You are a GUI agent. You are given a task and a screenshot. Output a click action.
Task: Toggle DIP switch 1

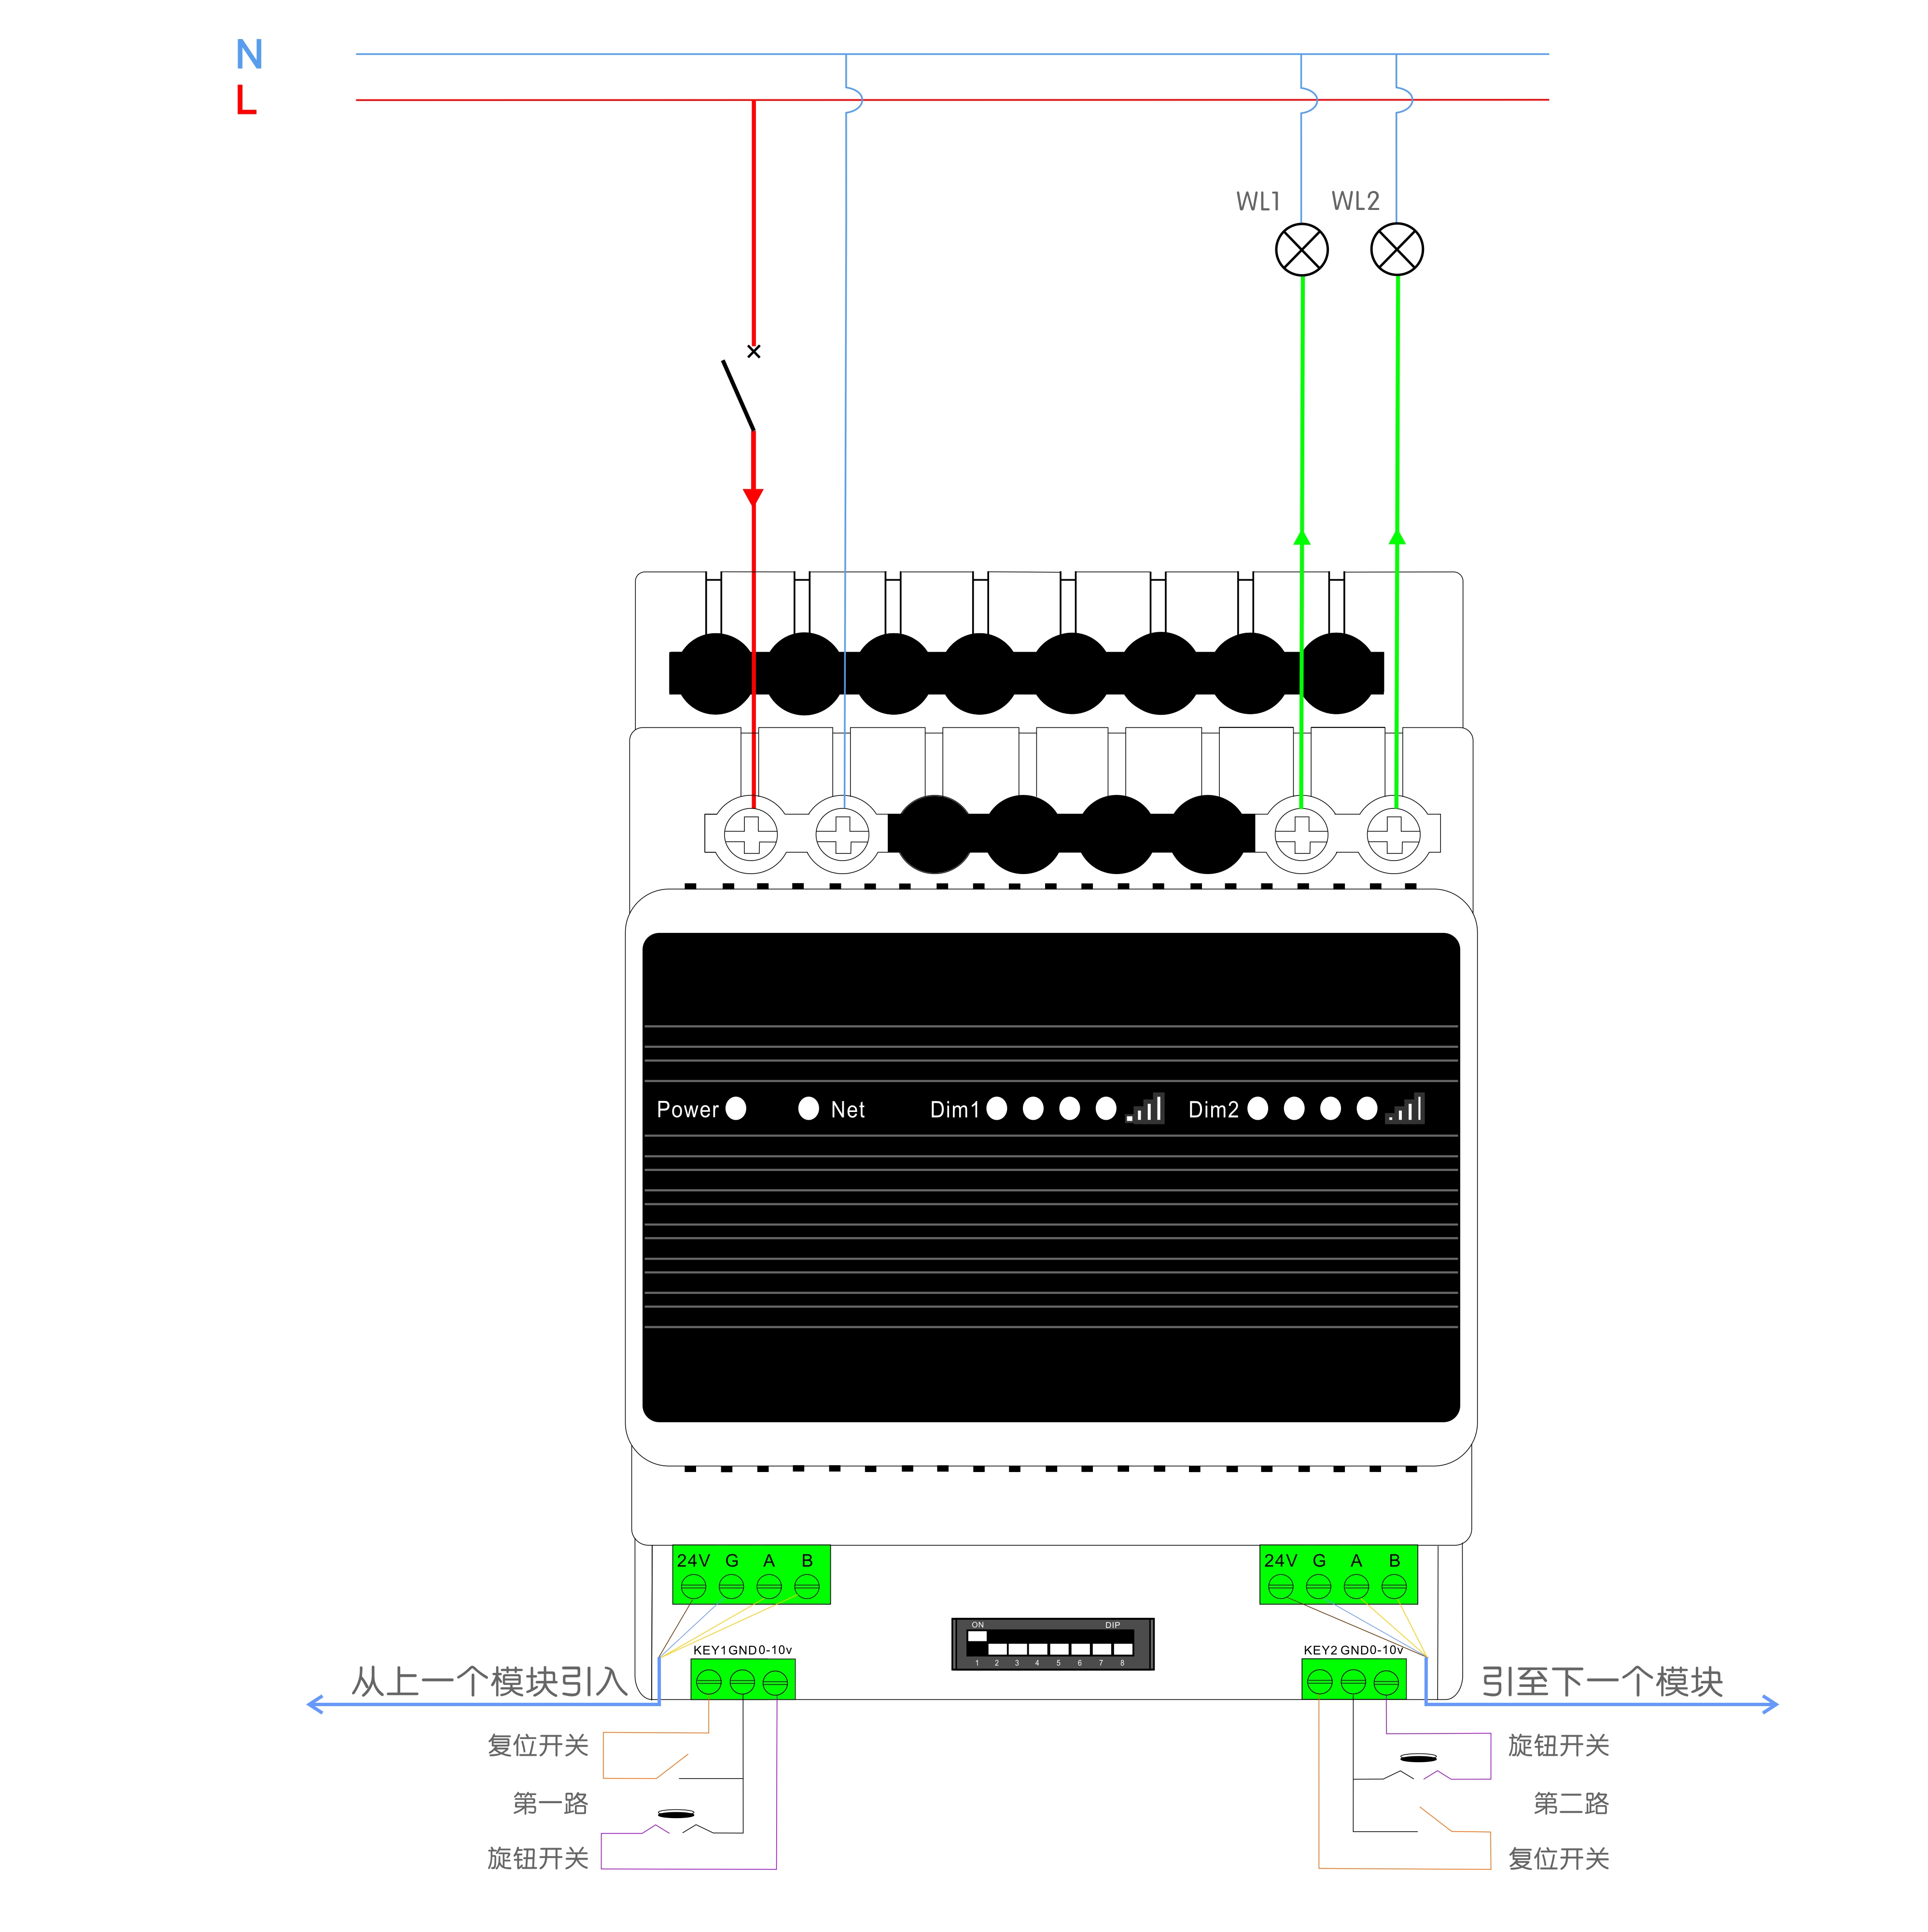[x=977, y=1643]
